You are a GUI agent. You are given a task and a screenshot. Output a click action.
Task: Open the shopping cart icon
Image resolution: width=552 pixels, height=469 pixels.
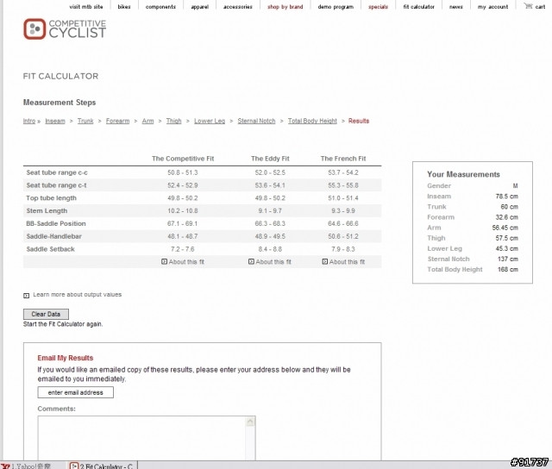[x=528, y=6]
